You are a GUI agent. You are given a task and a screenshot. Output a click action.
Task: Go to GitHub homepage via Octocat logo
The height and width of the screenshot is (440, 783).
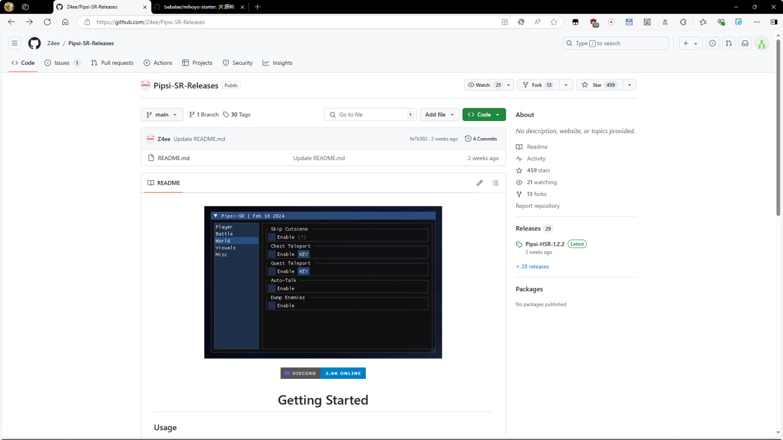pyautogui.click(x=34, y=43)
